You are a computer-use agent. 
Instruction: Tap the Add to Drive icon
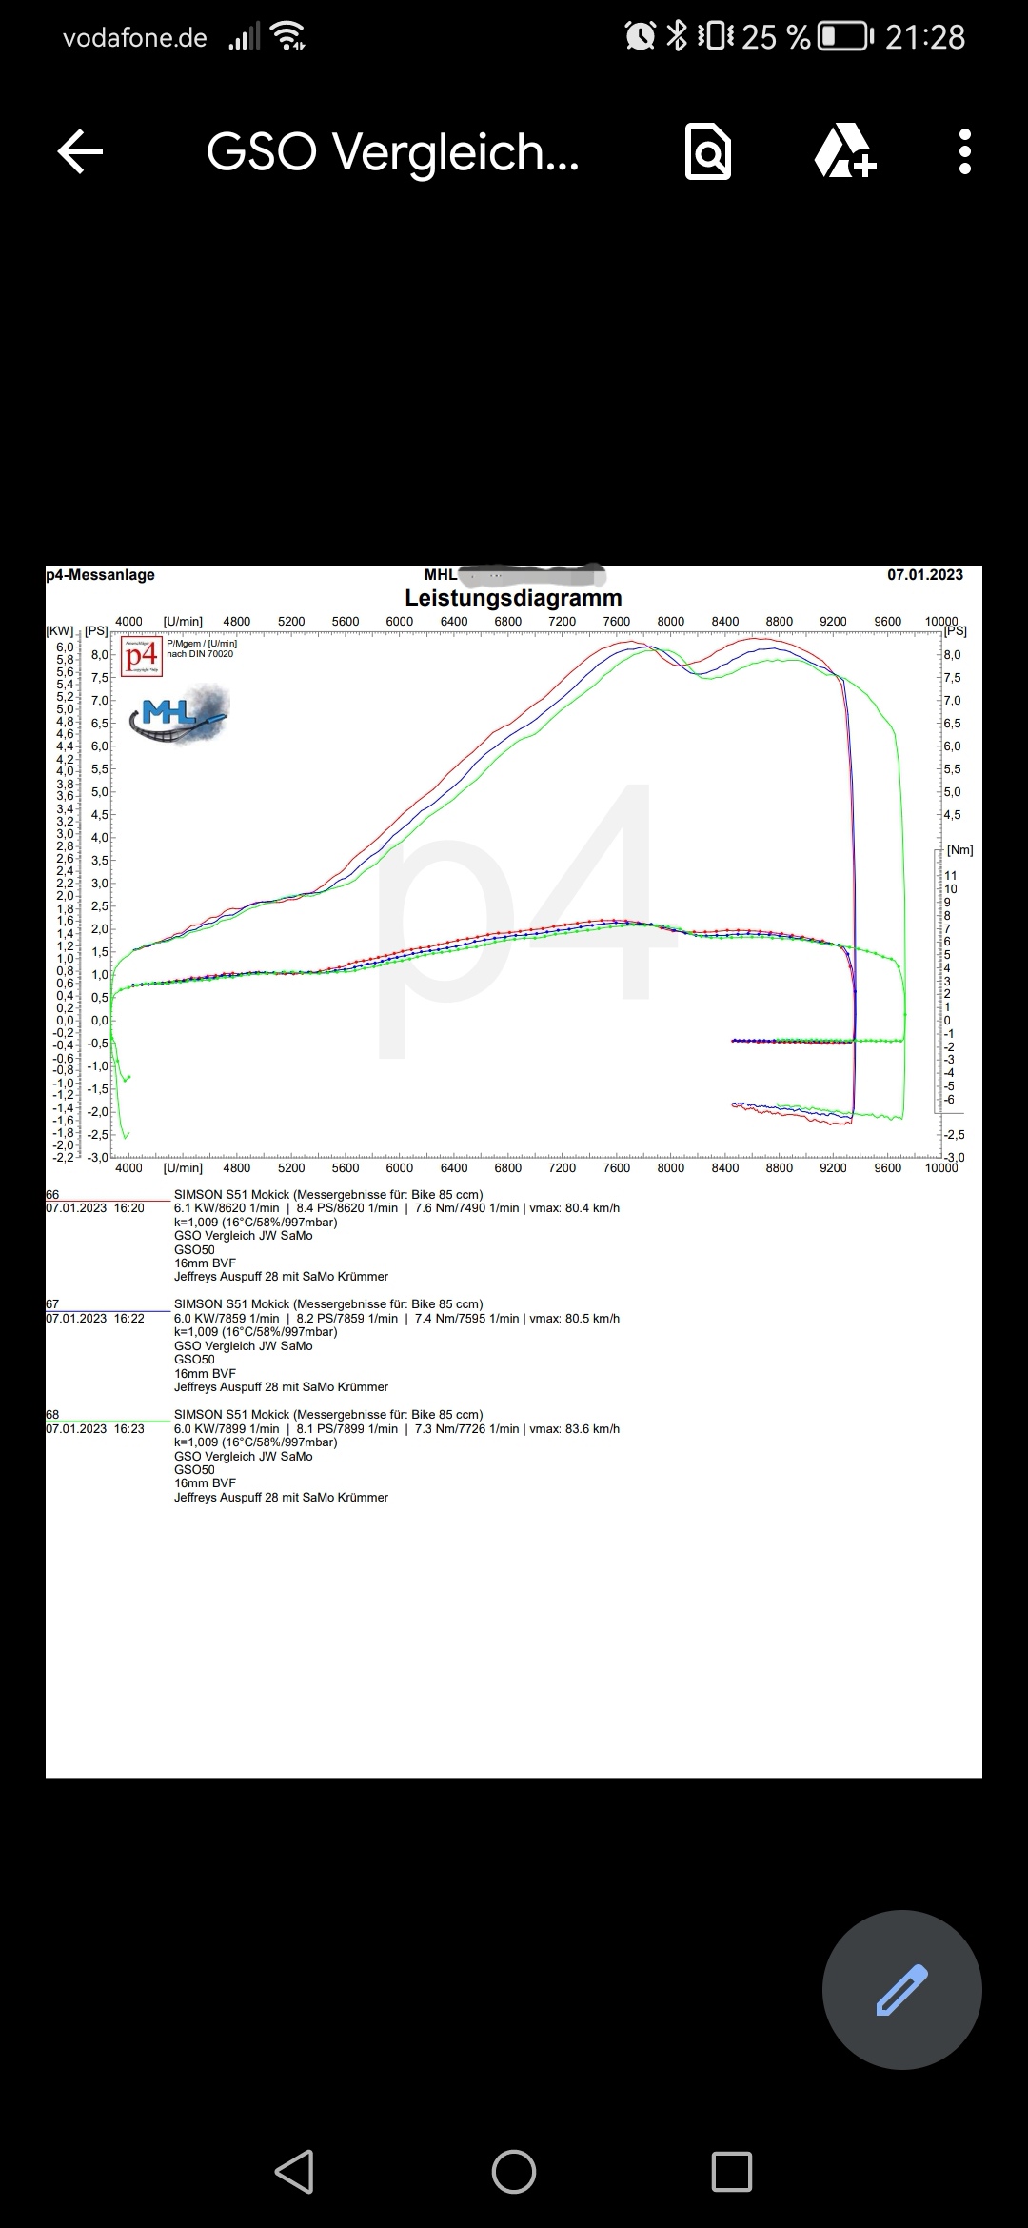coord(844,152)
